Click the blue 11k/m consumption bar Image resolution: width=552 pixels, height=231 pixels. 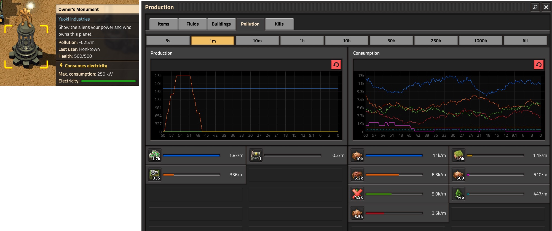(394, 156)
